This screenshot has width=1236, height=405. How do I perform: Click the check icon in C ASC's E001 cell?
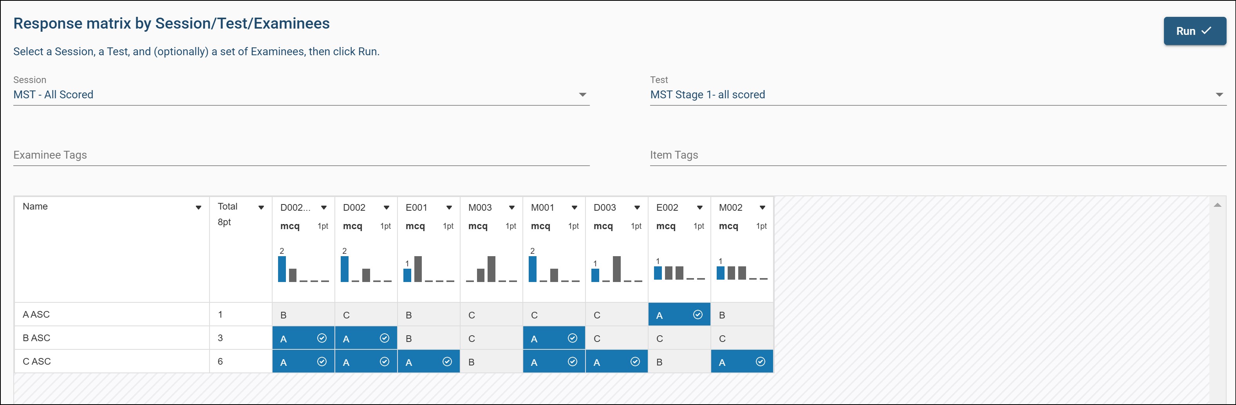pos(447,362)
